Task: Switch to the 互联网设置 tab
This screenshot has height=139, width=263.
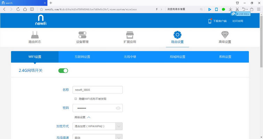Action: 82,57
